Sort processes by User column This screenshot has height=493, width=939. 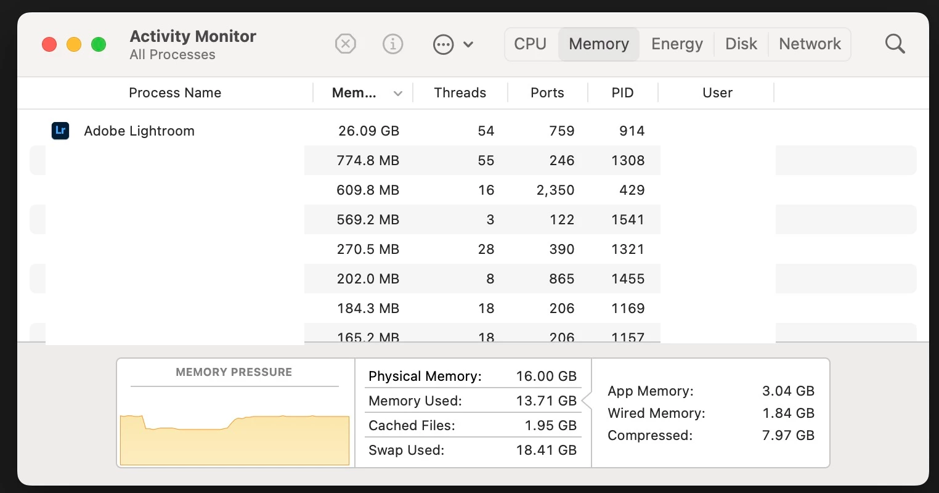(717, 93)
